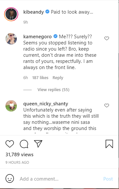Visit queen_nicky_shanty username link
Image resolution: width=119 pixels, height=189 pixels.
coord(46,104)
